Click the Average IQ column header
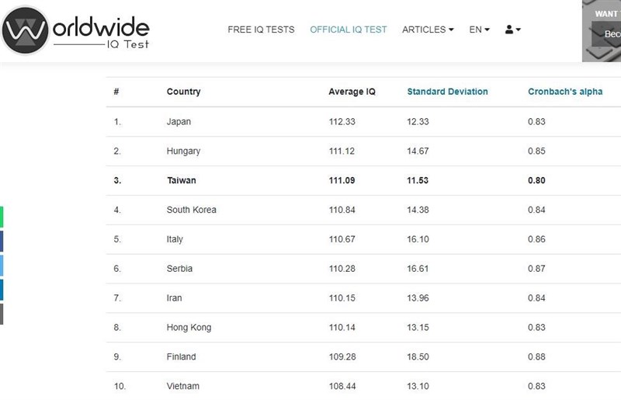 352,92
